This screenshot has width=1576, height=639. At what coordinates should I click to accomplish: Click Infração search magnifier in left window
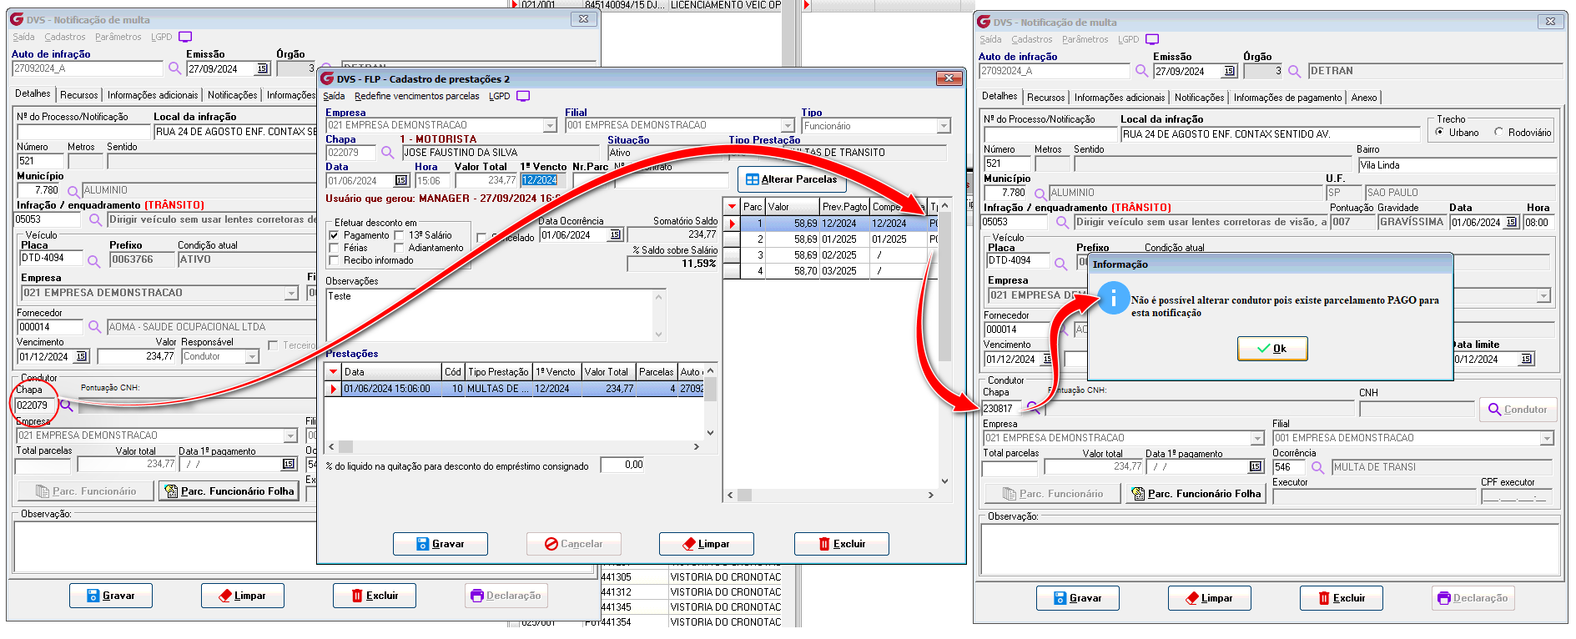tap(95, 220)
